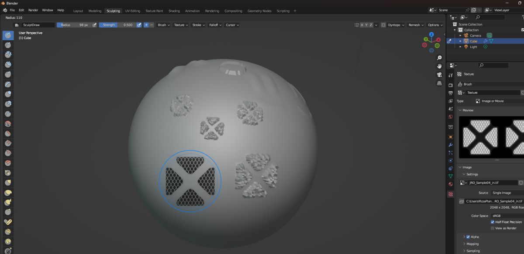Select the Smooth brush tool

[x=8, y=124]
